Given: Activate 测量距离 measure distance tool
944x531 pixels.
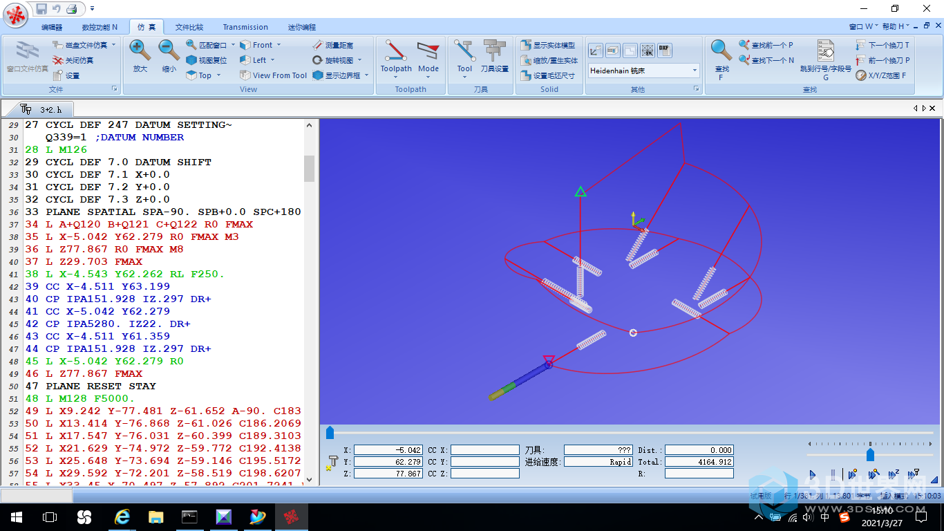Looking at the screenshot, I should pyautogui.click(x=332, y=45).
